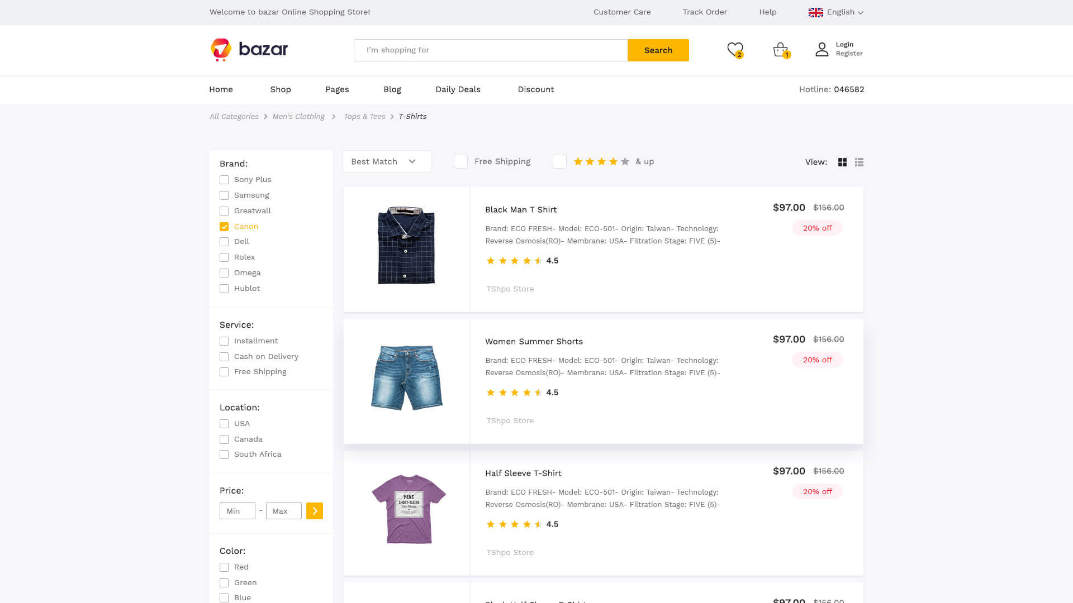
Task: Click the bazar logo
Action: click(249, 50)
